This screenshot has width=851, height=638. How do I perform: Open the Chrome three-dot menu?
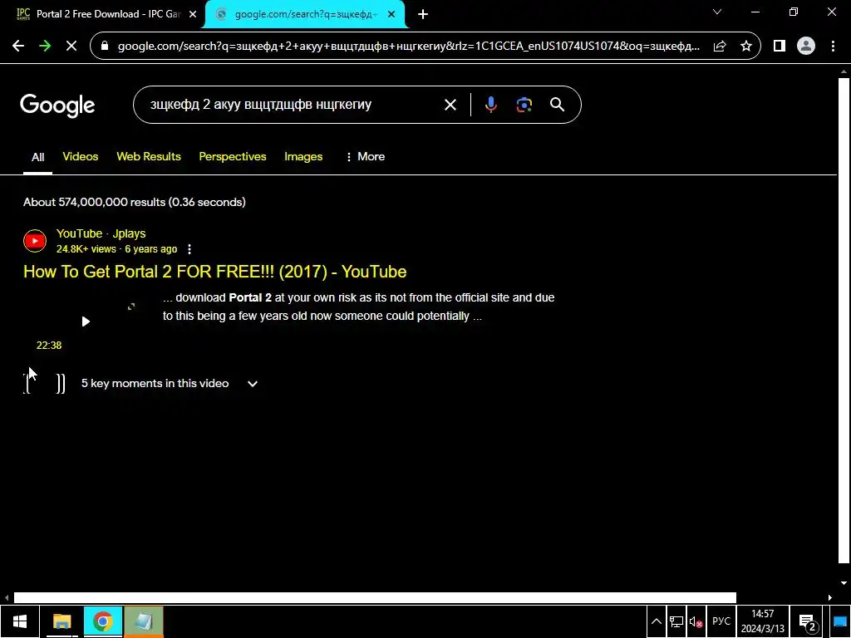(833, 47)
